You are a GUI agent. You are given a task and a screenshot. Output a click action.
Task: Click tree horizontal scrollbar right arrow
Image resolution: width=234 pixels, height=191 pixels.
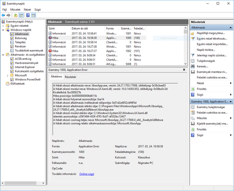coord(43,183)
